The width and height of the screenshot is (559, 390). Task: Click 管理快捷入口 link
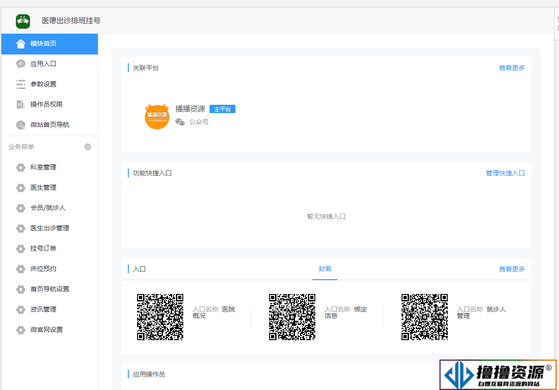[x=505, y=173]
